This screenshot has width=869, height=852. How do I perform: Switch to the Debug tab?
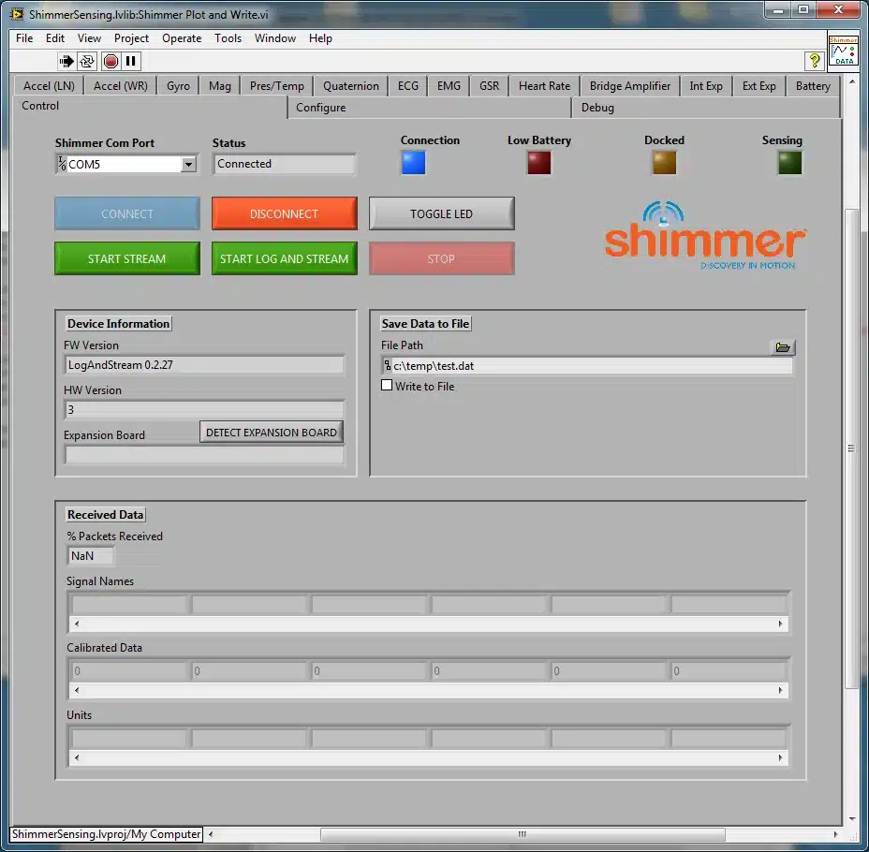tap(705, 108)
